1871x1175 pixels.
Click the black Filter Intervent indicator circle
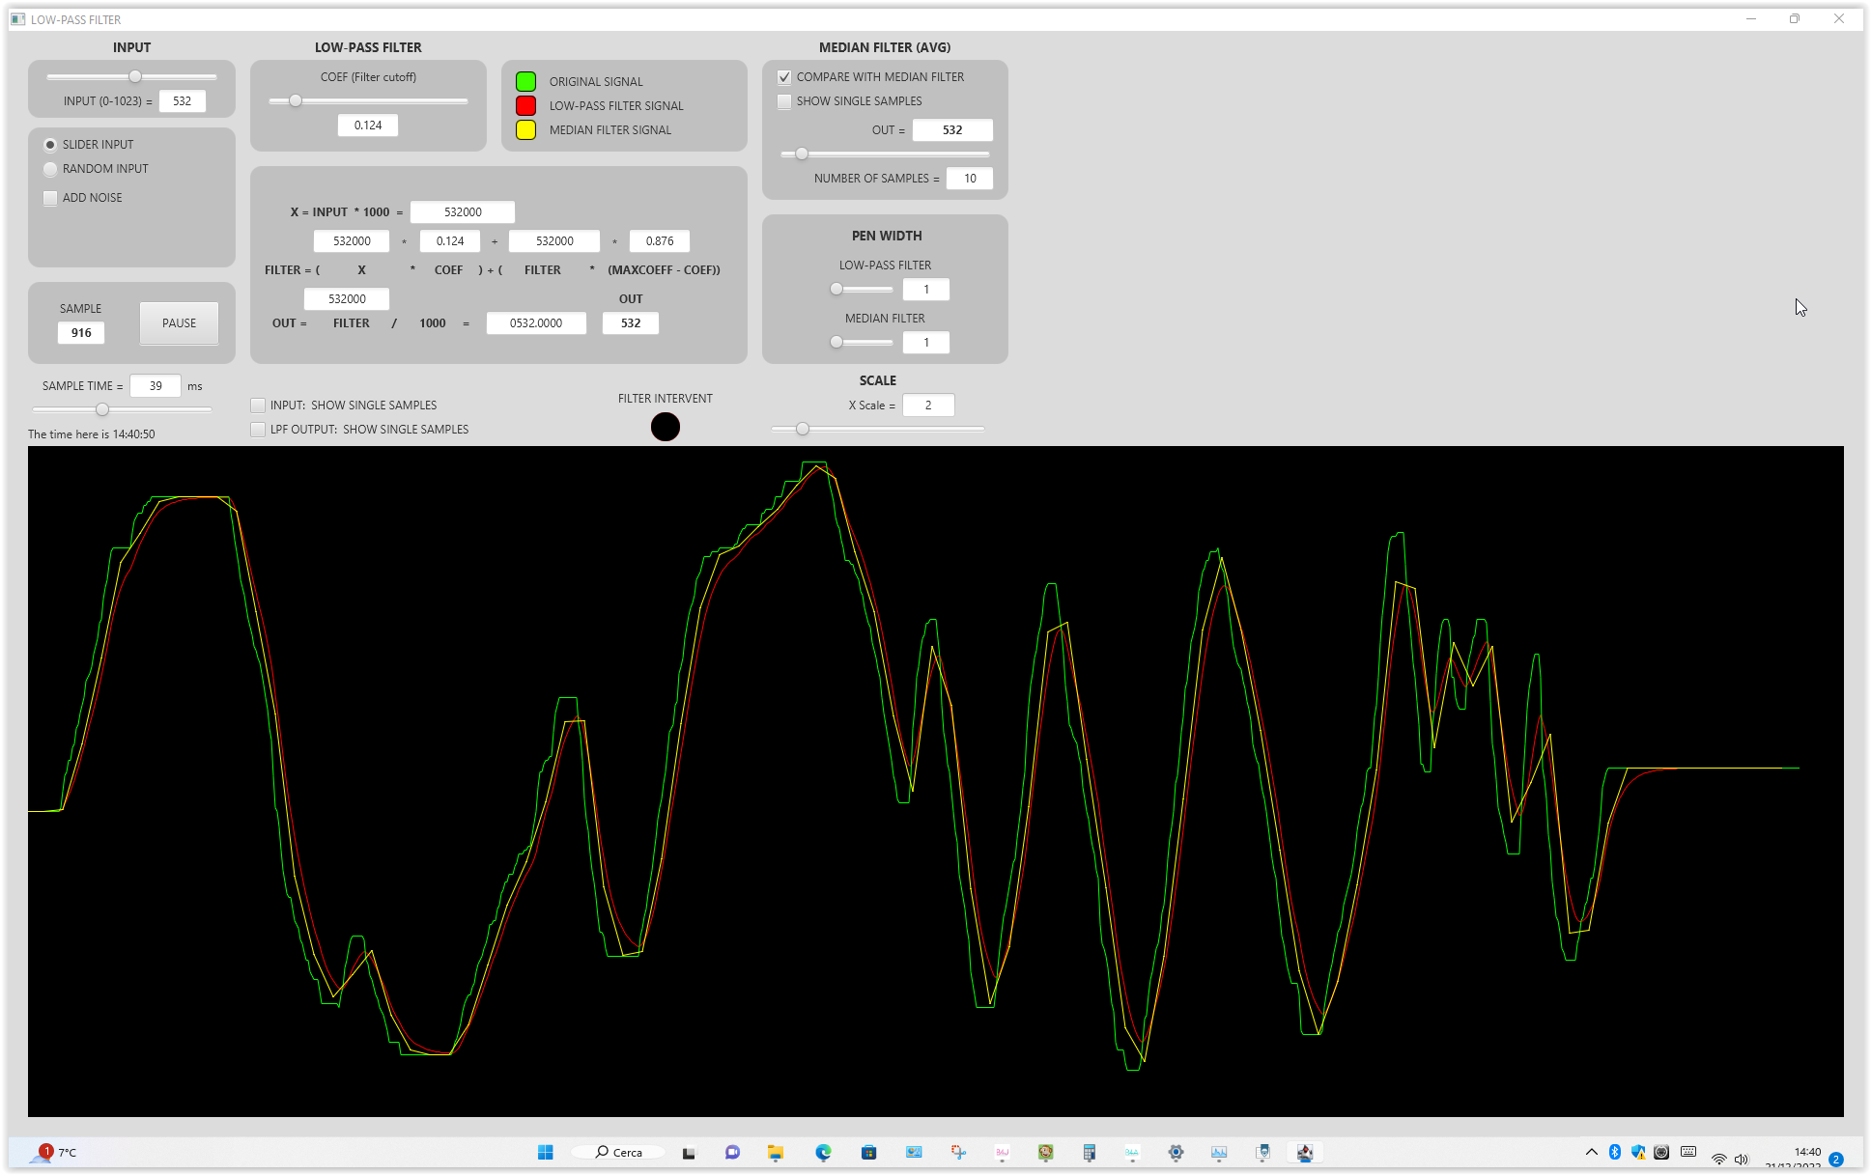(665, 427)
